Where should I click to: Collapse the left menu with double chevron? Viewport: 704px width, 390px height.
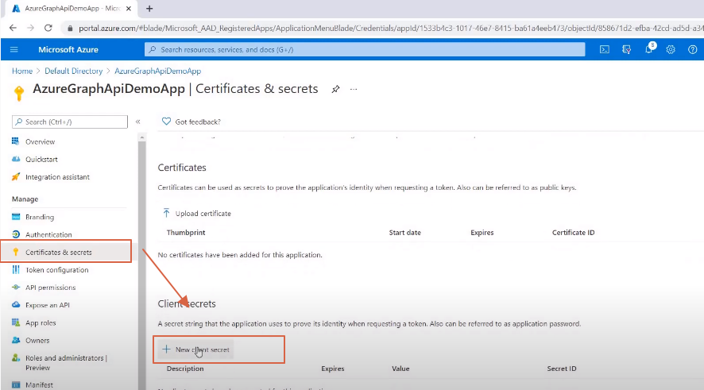click(137, 122)
